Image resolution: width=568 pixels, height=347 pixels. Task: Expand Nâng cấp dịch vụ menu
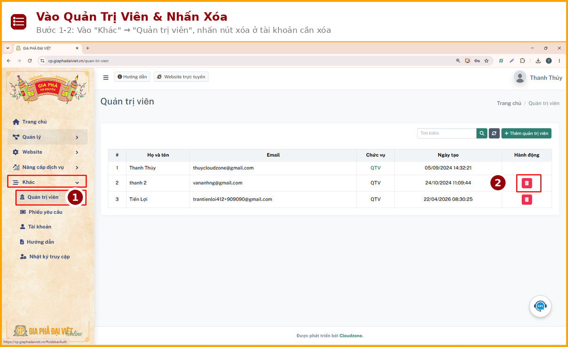coord(47,167)
